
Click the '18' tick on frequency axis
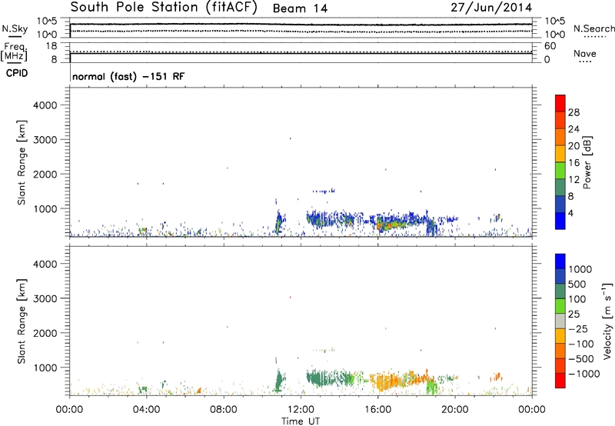(x=52, y=46)
